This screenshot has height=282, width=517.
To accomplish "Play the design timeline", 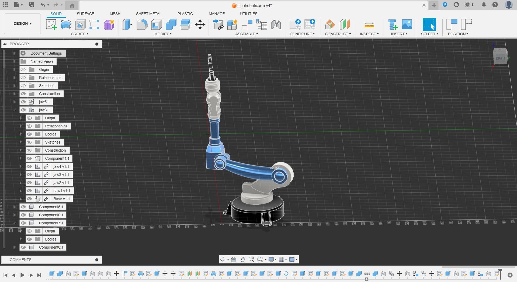I will pos(22,275).
